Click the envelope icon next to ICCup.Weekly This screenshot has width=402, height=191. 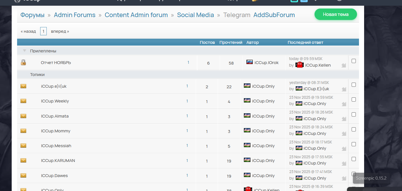(x=23, y=101)
